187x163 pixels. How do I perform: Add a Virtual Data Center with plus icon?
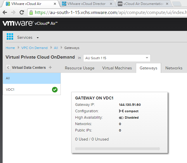50,67
